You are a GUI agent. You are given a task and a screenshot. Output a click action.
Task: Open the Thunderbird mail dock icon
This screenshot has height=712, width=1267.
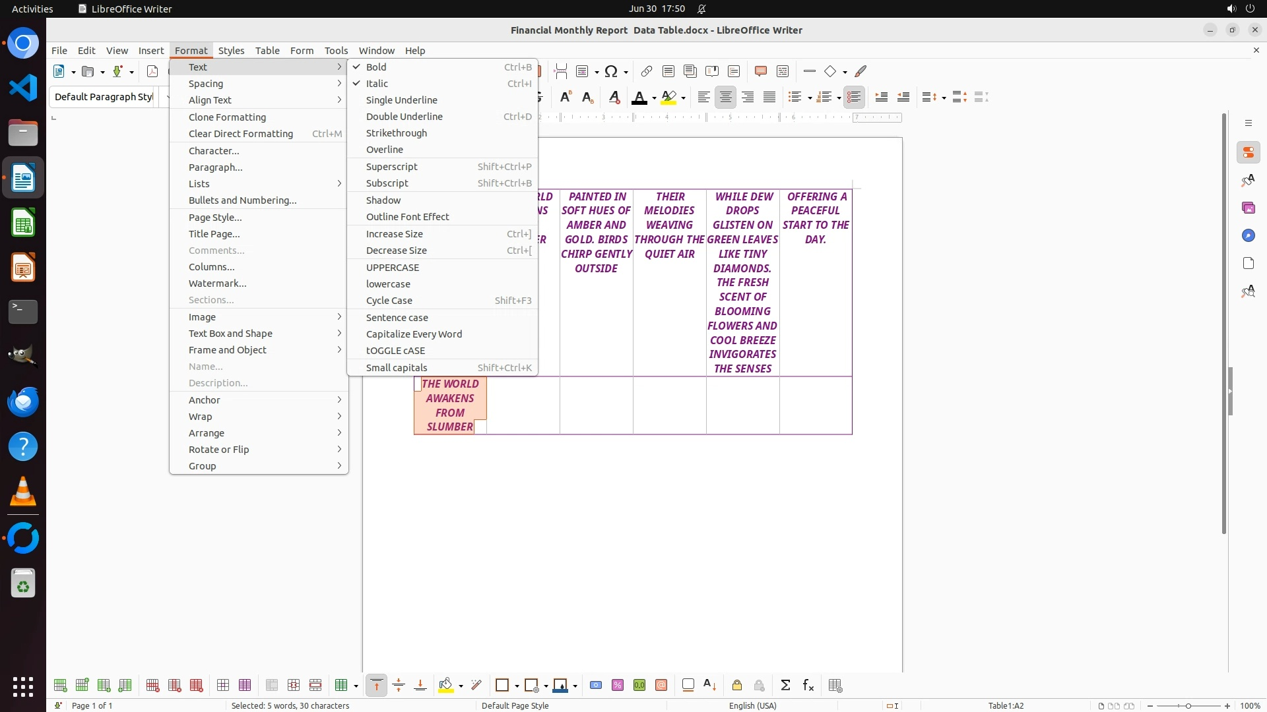(x=23, y=401)
